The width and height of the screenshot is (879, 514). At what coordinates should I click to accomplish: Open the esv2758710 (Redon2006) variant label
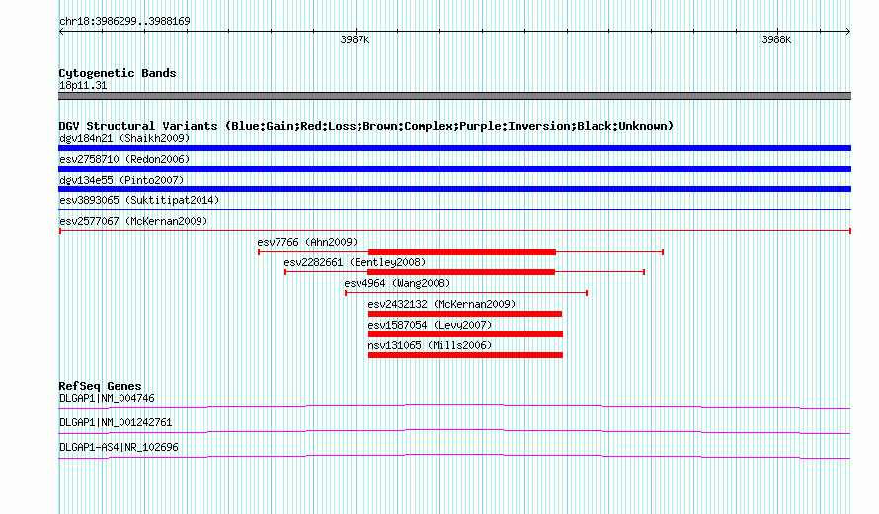pos(124,159)
